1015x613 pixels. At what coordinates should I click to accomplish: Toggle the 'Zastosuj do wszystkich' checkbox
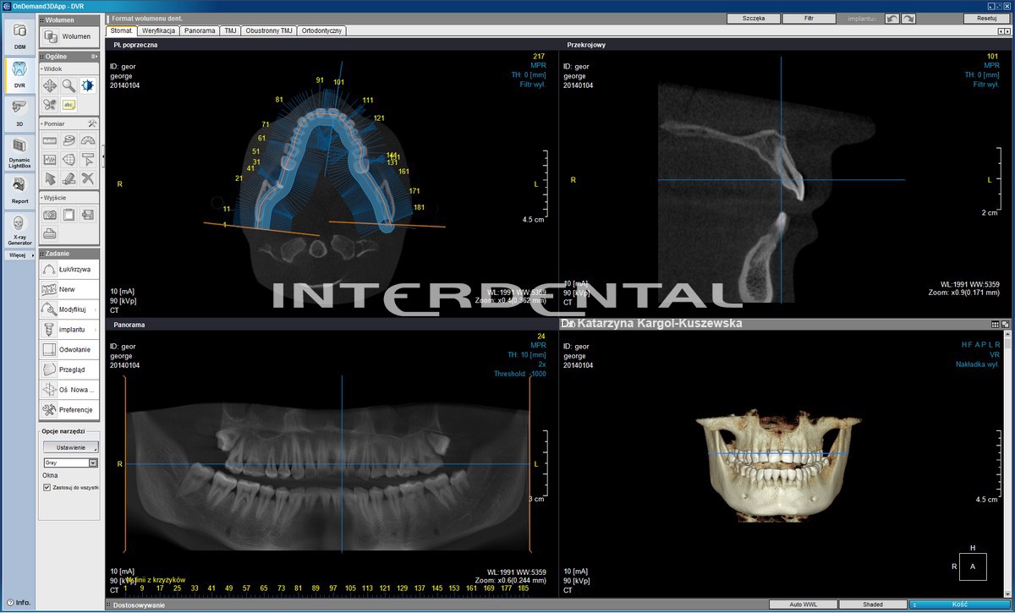[47, 488]
